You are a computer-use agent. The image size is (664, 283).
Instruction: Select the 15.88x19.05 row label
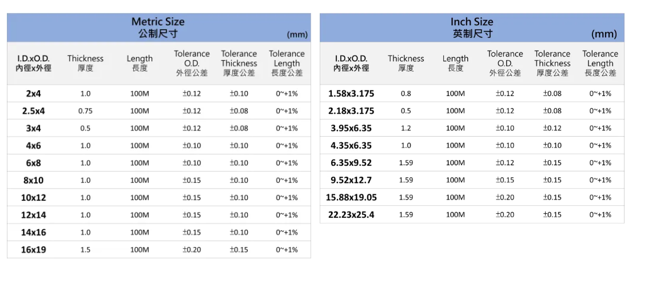pos(351,198)
